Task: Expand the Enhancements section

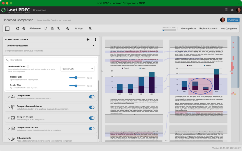Action: [x=9, y=139]
